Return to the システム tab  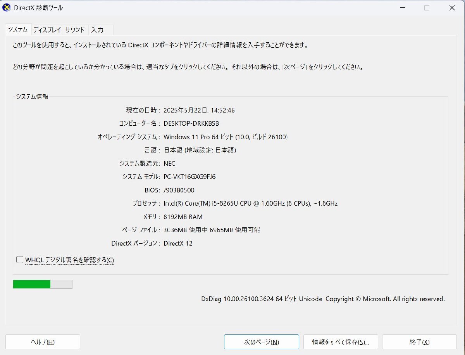tap(17, 29)
